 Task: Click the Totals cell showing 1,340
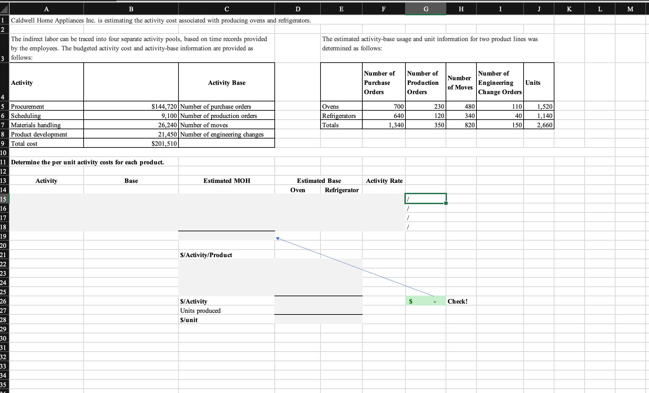coord(383,125)
